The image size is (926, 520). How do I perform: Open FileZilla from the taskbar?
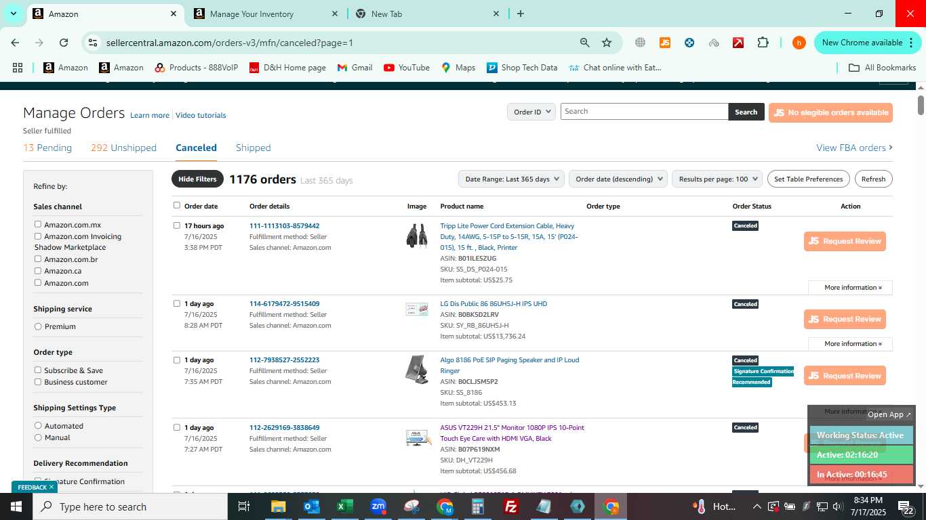coord(511,506)
